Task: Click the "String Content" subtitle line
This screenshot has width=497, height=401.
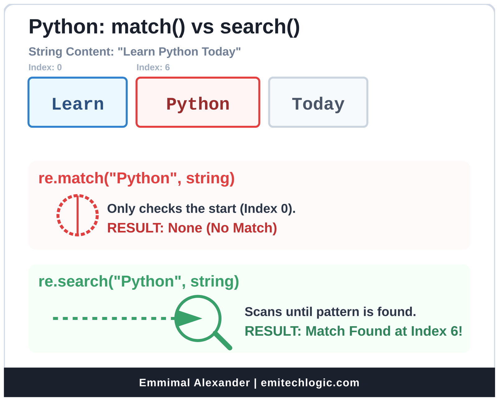Action: [x=135, y=52]
